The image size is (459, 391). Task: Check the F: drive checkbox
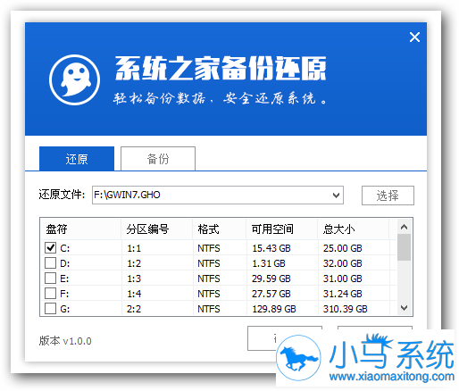point(50,294)
